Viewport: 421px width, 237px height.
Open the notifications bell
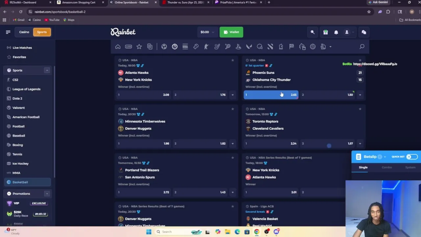point(336,32)
